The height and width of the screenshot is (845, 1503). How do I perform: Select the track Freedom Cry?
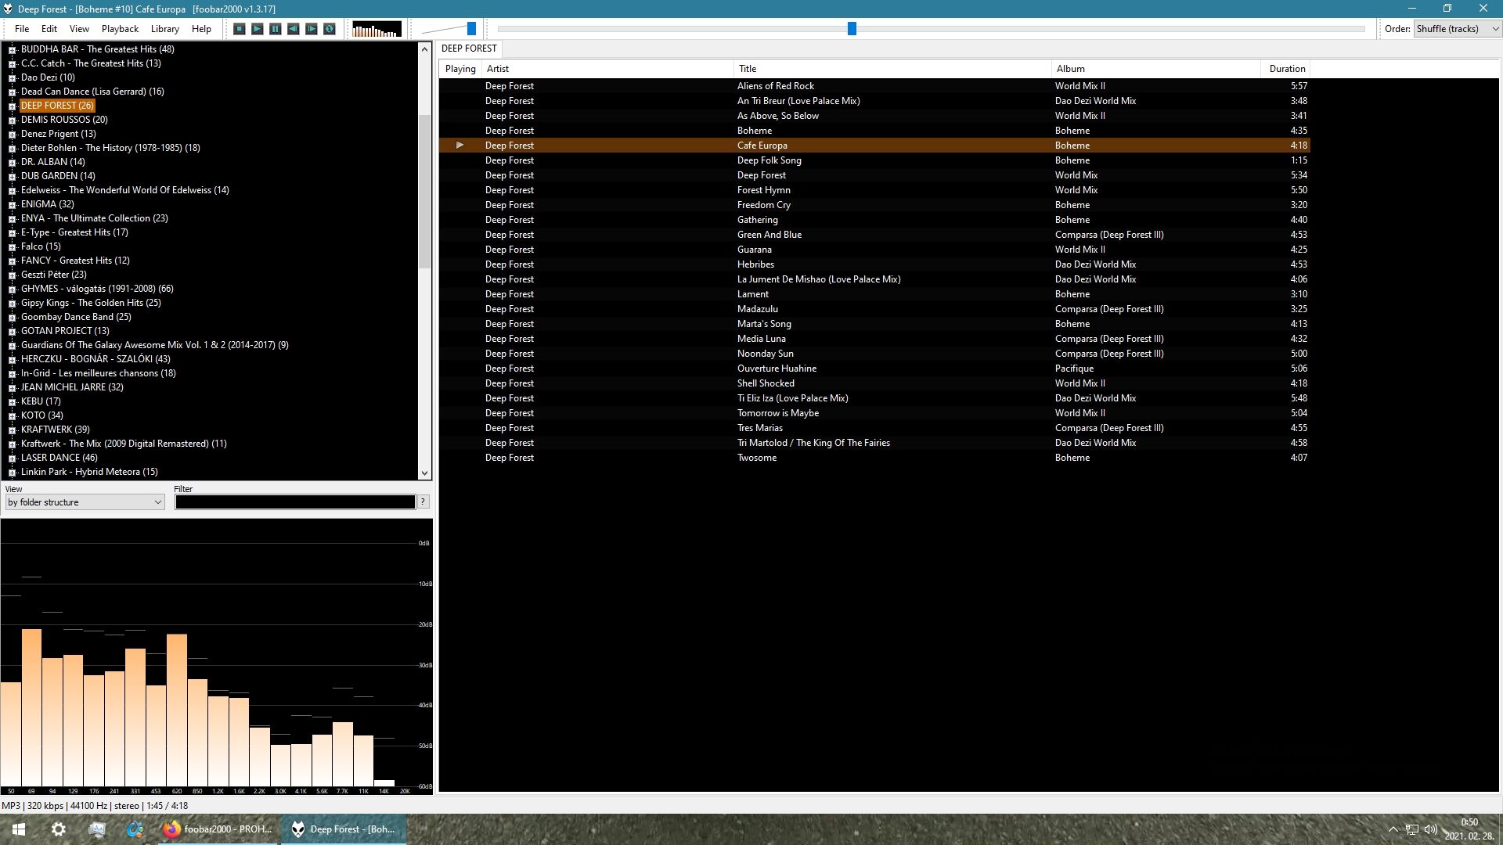(874, 205)
